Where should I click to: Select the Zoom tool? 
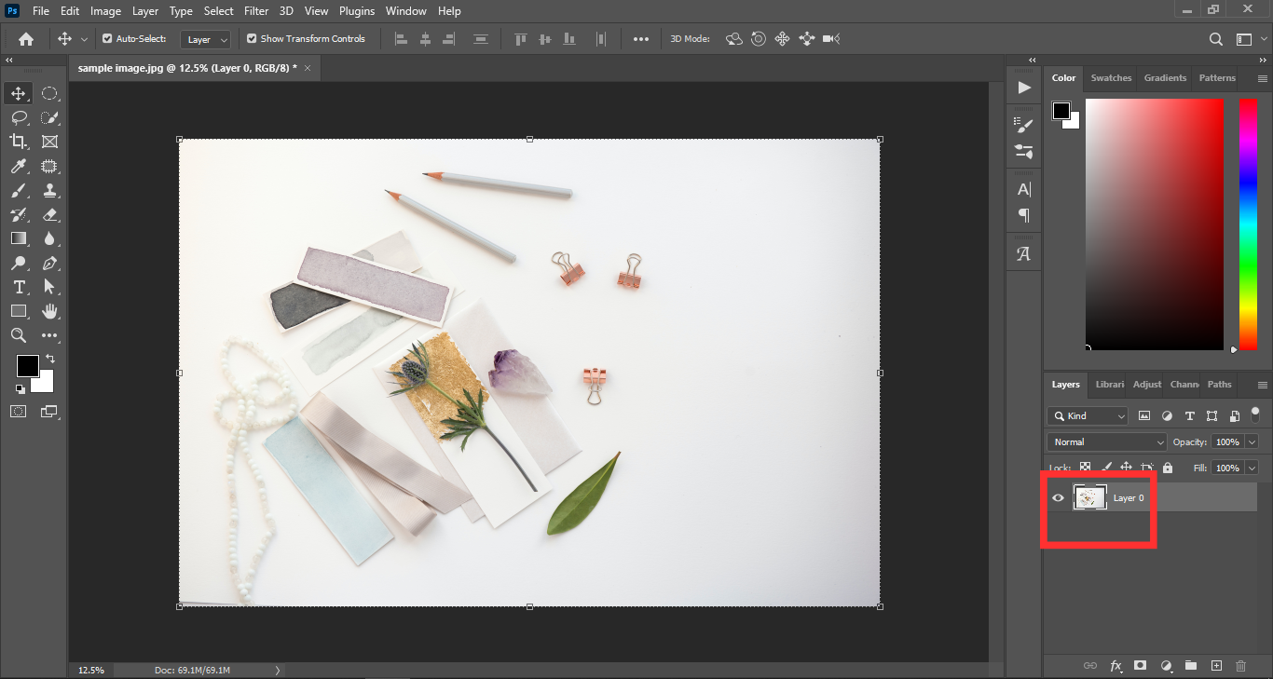18,335
